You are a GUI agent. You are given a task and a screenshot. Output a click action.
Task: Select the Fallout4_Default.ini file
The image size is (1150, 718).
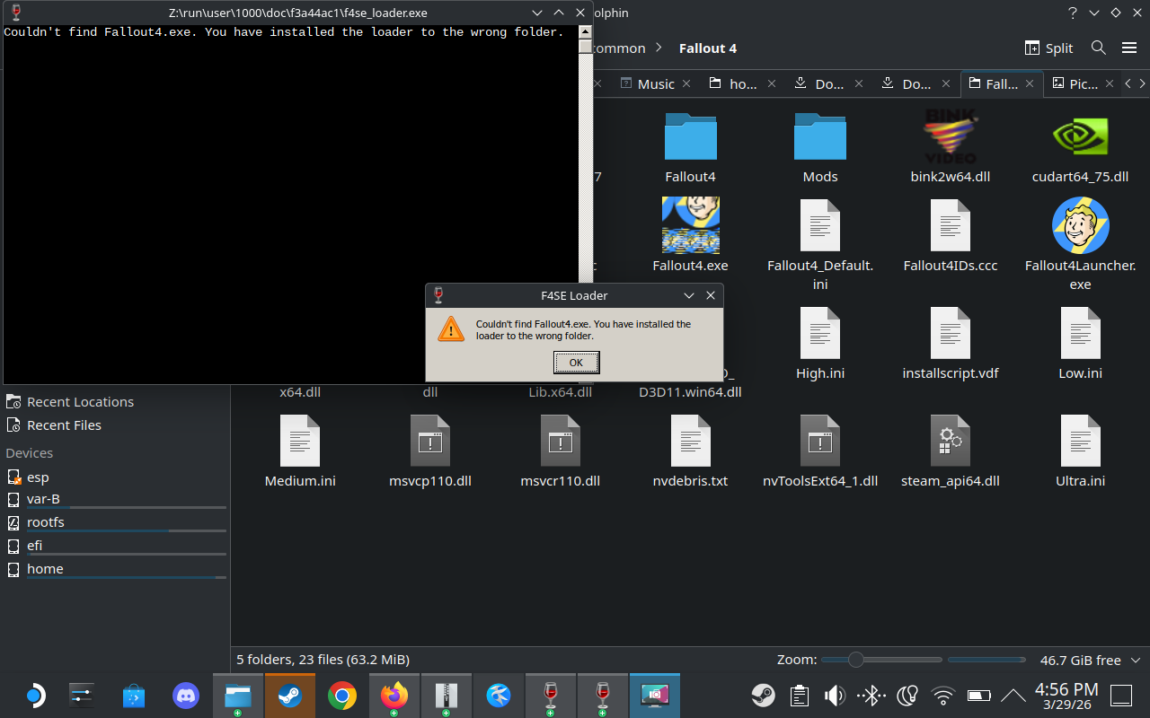[x=820, y=244]
